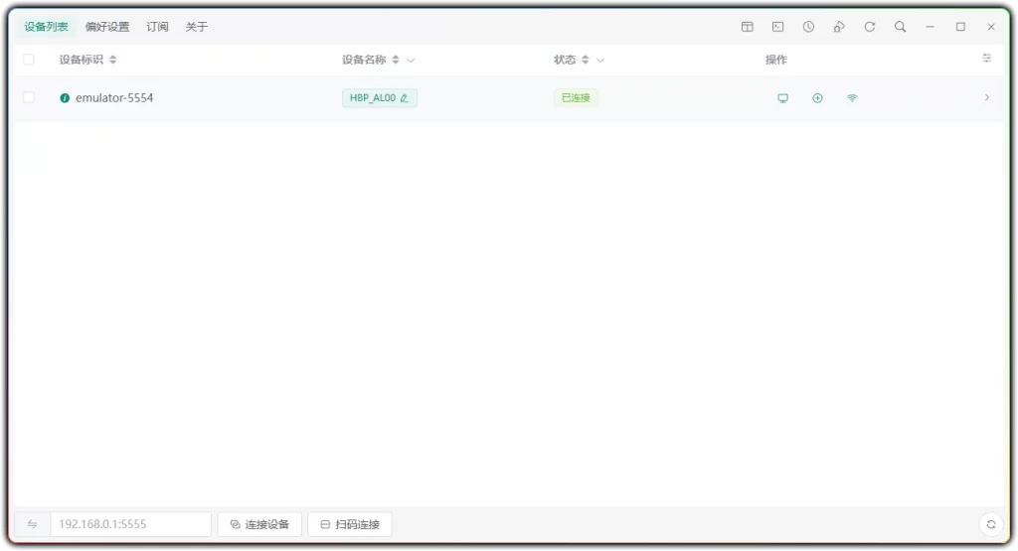Sort by 设备名称 column arrows
Viewport: 1018px width, 551px height.
pyautogui.click(x=396, y=60)
